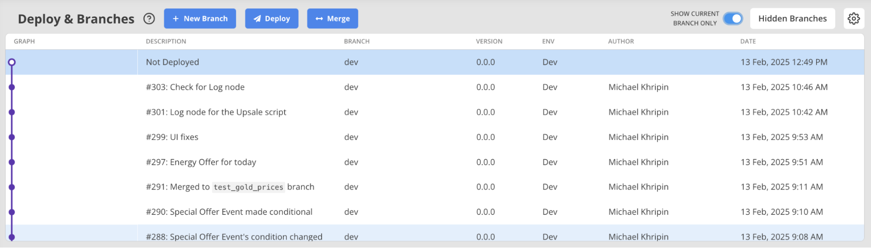Image resolution: width=871 pixels, height=248 pixels.
Task: Click the graph node for commit #290
Action: point(12,212)
